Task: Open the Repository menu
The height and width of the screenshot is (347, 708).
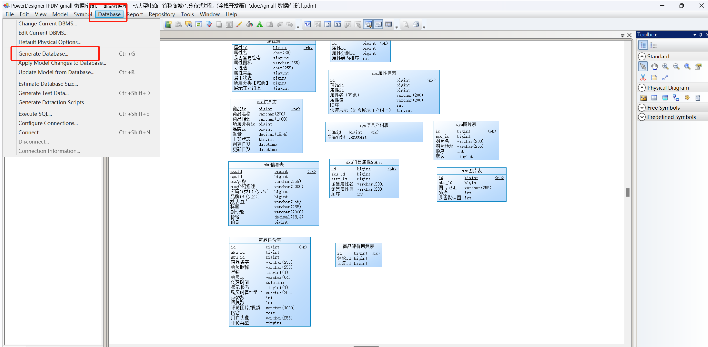Action: [x=162, y=14]
